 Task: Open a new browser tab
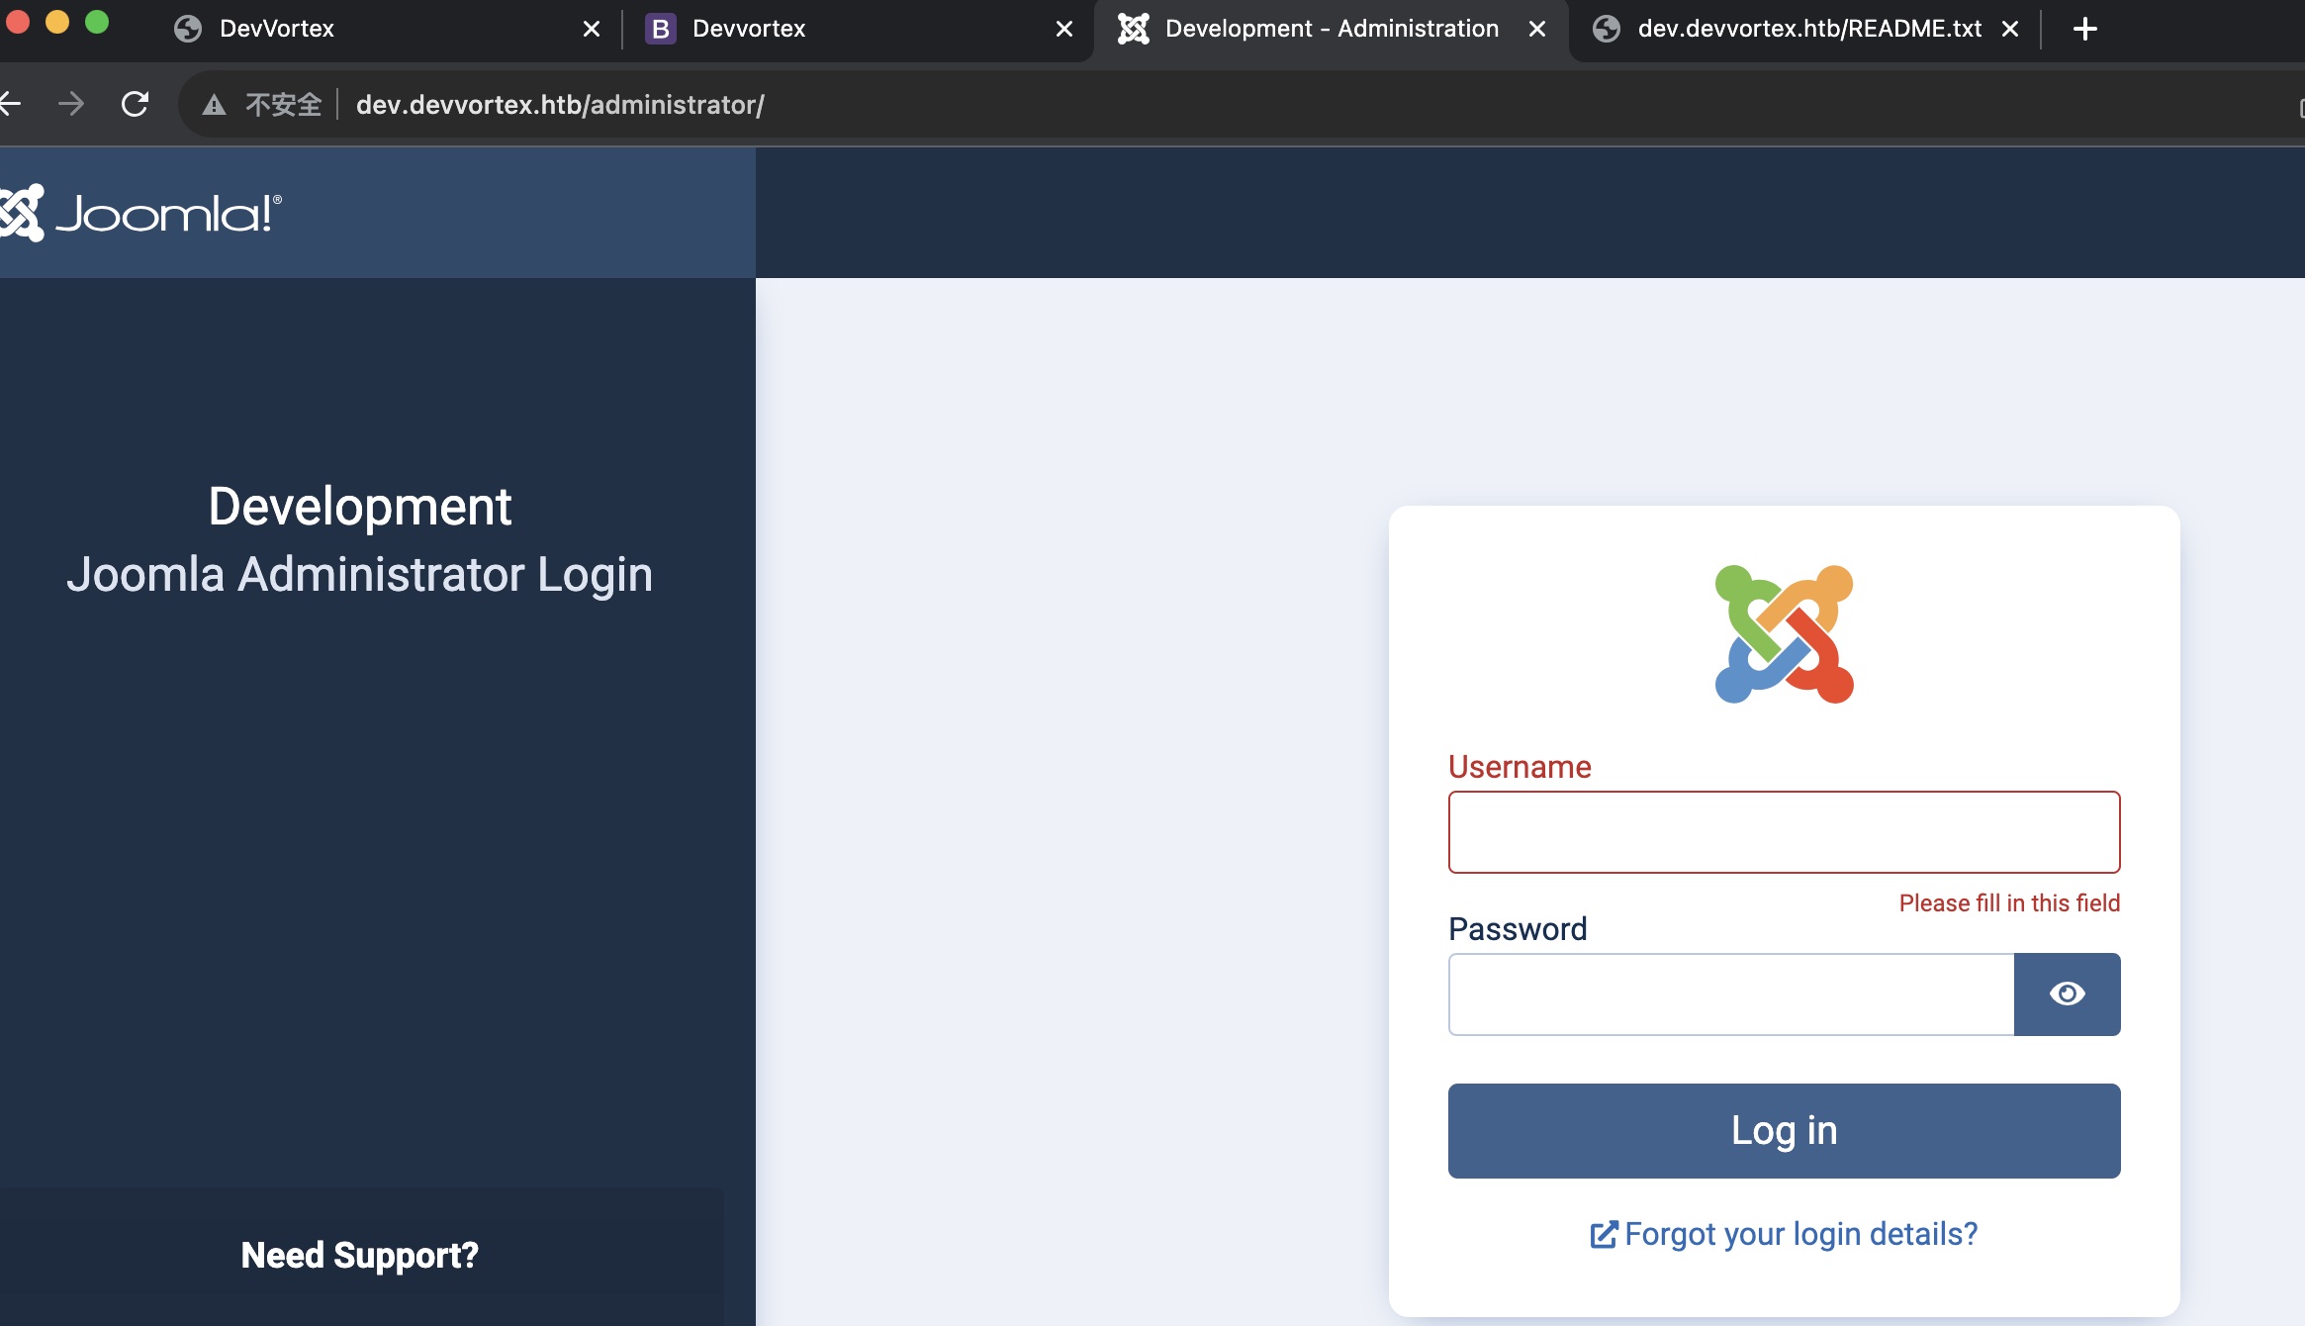point(2084,29)
